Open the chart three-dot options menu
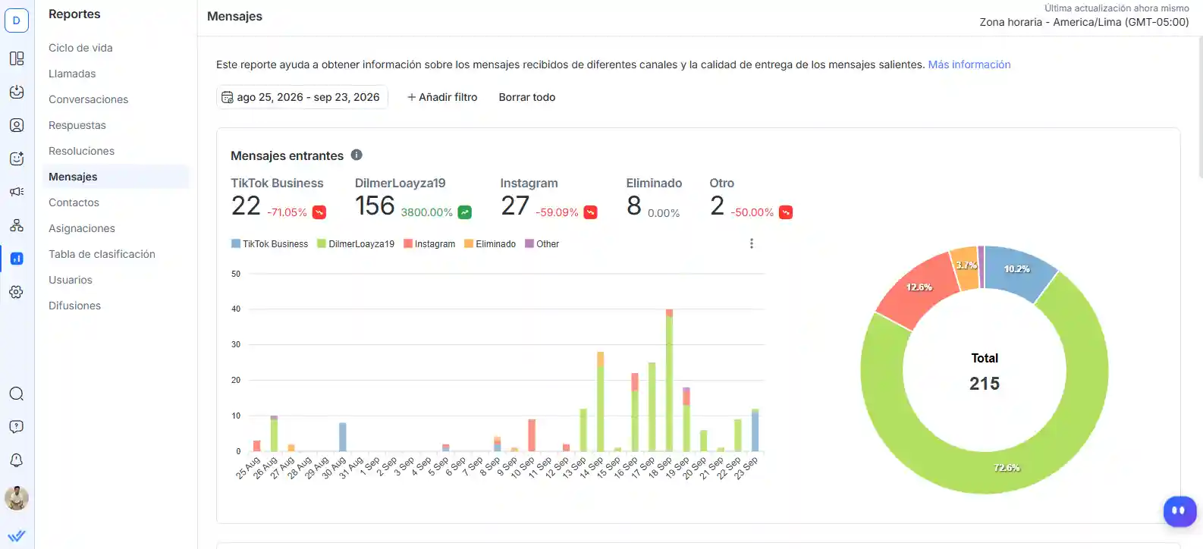Viewport: 1203px width, 549px height. click(x=752, y=243)
